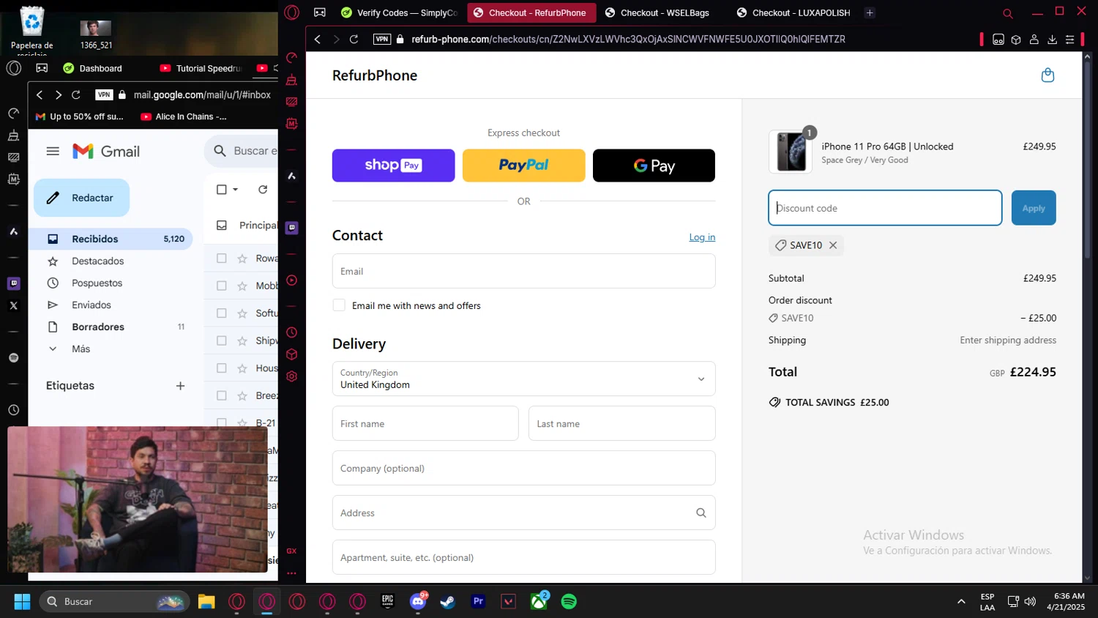Open Easy Setup menu icon in Opera toolbar
The image size is (1098, 618).
coord(1069,40)
